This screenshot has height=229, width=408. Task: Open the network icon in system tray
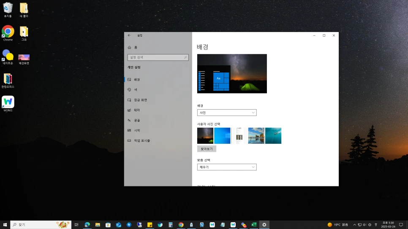(x=359, y=225)
